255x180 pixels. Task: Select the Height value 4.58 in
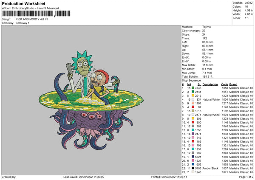click(249, 10)
